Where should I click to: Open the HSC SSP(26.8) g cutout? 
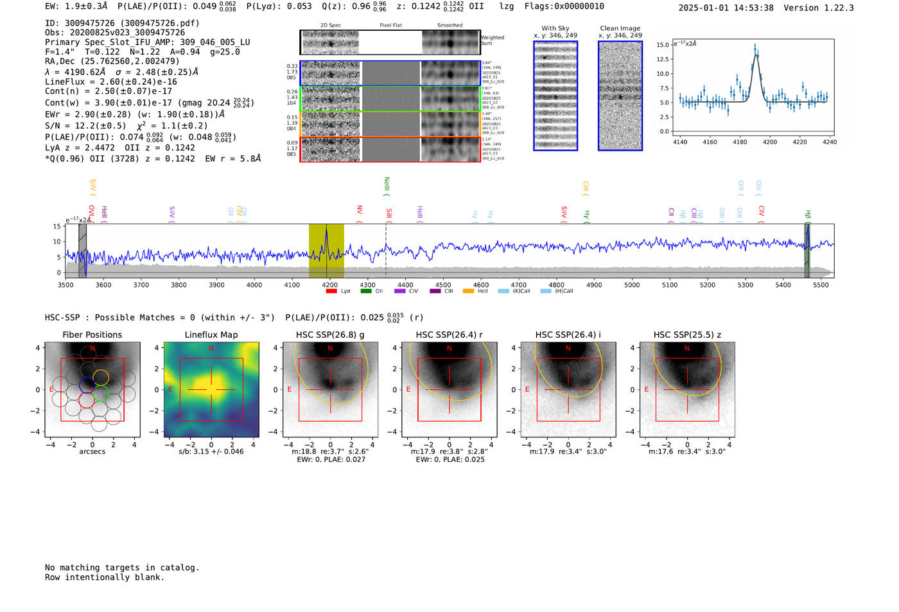click(330, 389)
